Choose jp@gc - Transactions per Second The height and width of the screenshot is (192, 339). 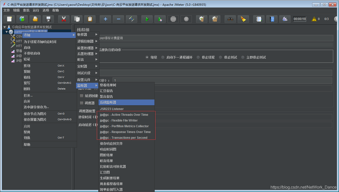126,138
